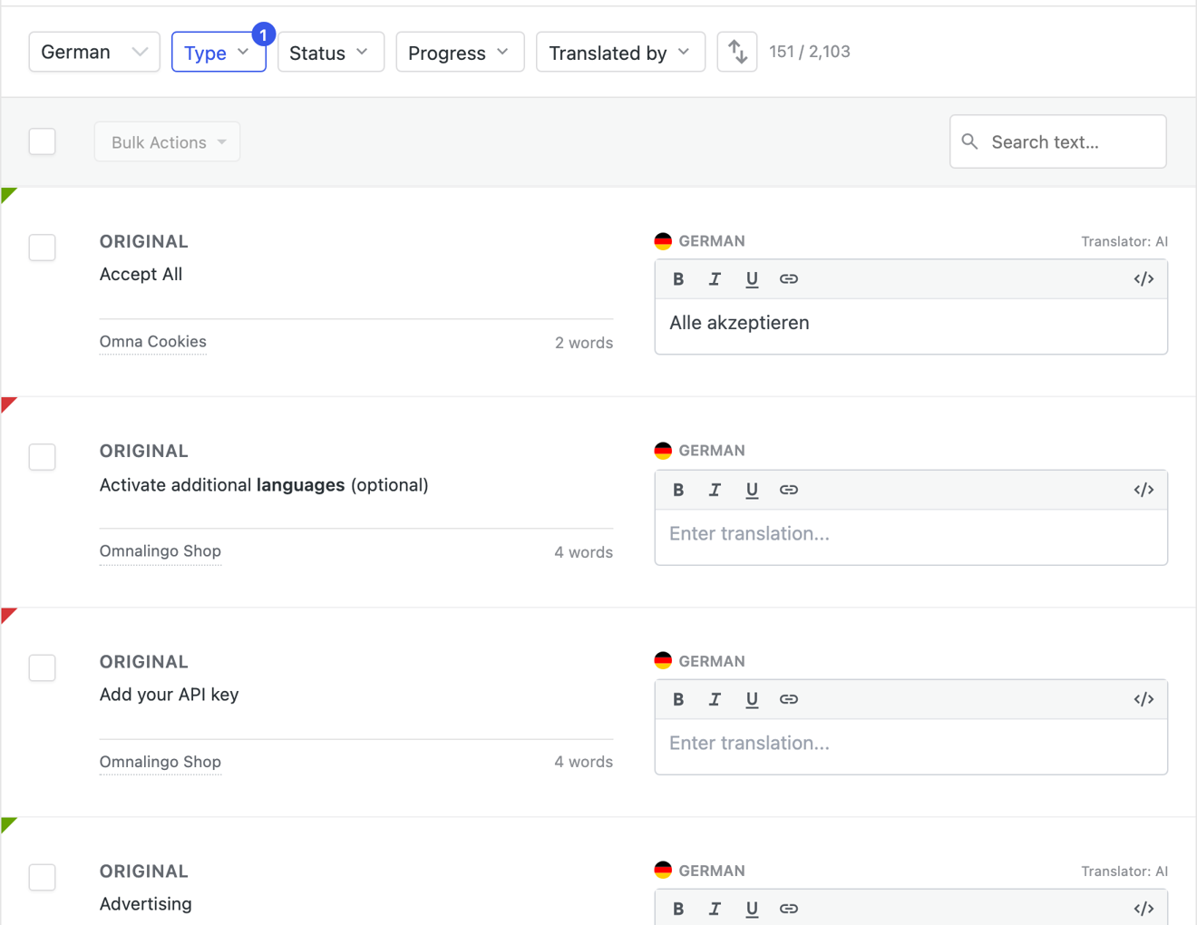Underline icon for Activate additional languages editor
1197x925 pixels.
tap(752, 490)
